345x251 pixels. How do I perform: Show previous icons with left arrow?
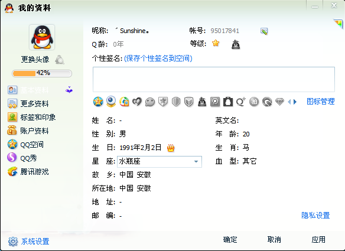click(x=289, y=102)
